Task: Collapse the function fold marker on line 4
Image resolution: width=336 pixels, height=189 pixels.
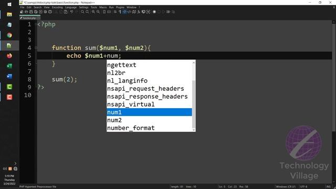Action: (36, 48)
